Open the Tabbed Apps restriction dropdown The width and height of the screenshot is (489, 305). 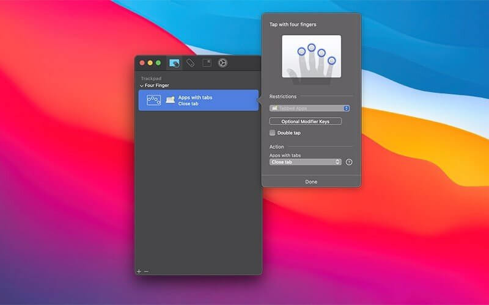[x=309, y=108]
